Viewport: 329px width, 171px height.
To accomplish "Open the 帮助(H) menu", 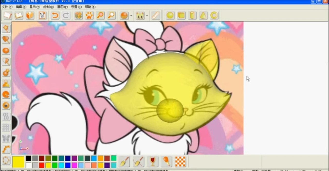I will (x=90, y=7).
